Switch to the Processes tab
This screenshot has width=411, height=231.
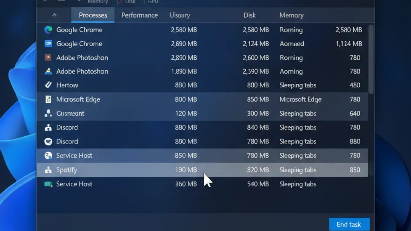tap(93, 15)
